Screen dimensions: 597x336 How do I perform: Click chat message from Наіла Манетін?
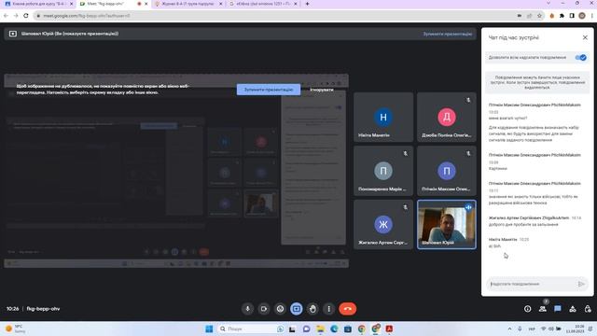pos(509,243)
